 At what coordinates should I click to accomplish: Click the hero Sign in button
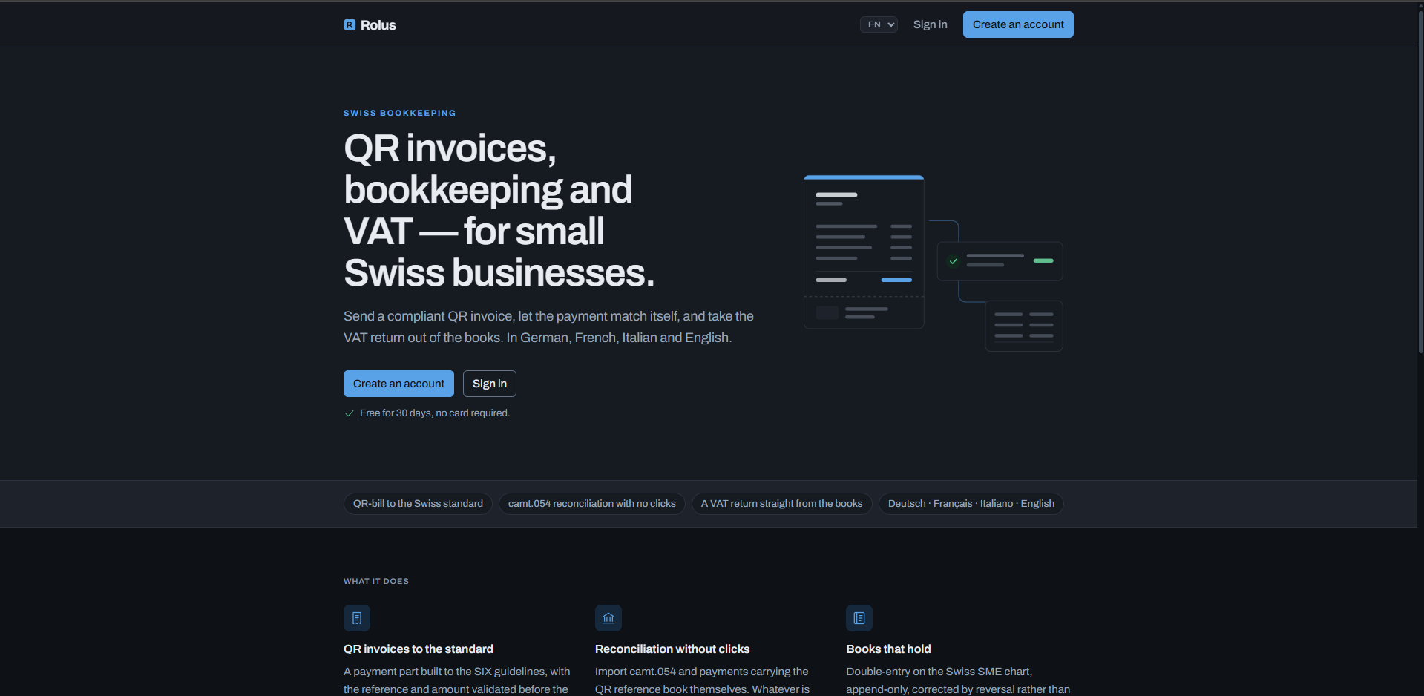click(x=490, y=384)
